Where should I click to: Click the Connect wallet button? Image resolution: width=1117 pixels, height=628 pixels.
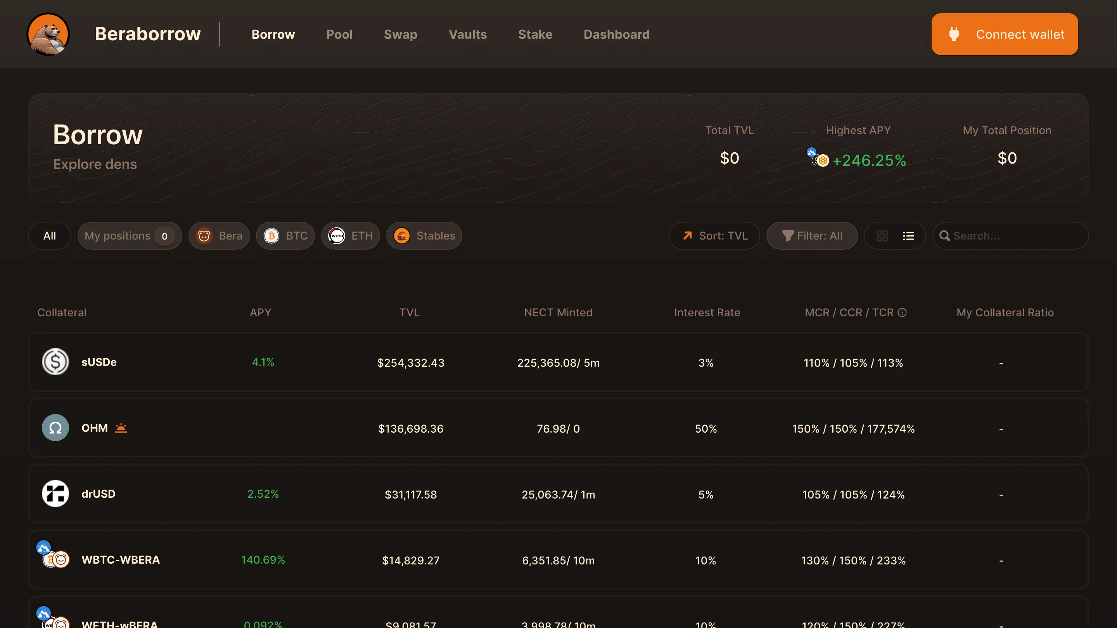1005,34
